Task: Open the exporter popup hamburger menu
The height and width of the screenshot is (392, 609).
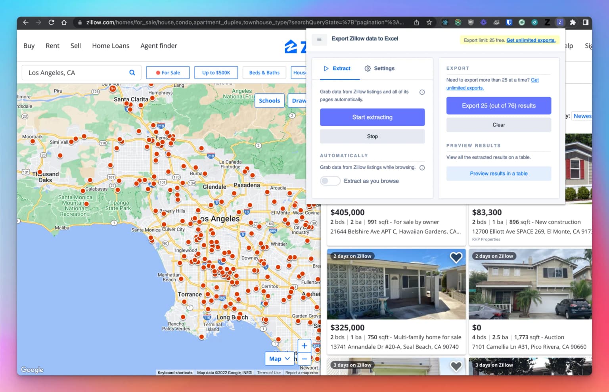Action: 319,39
